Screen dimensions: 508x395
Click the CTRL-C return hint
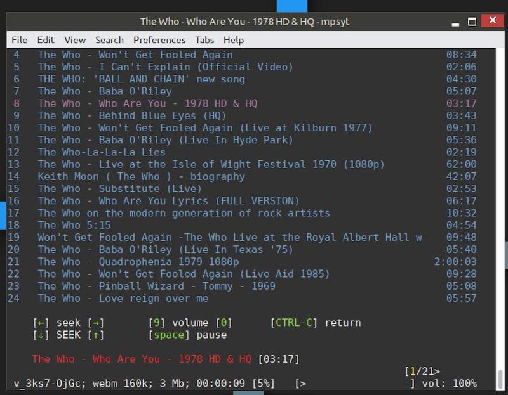[x=316, y=323]
